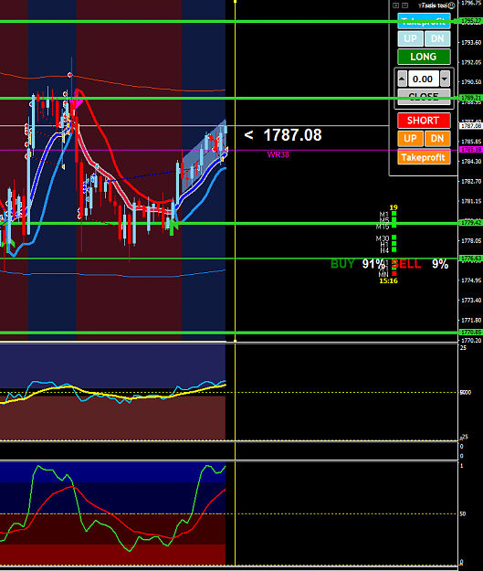Screen dimensions: 483x571
Task: Click the light blue UP button
Action: tap(411, 38)
